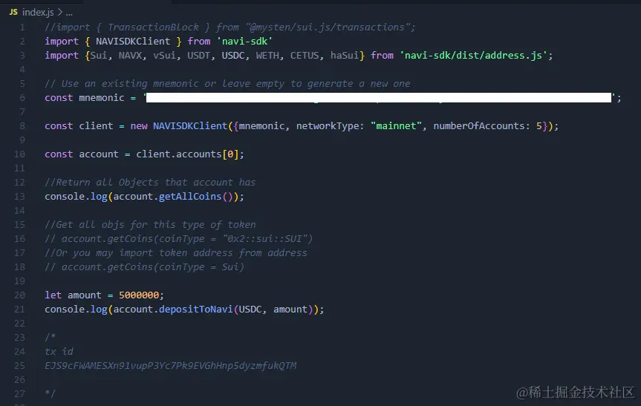Click 'Or you may import token address' comment
The height and width of the screenshot is (406, 641).
[176, 253]
